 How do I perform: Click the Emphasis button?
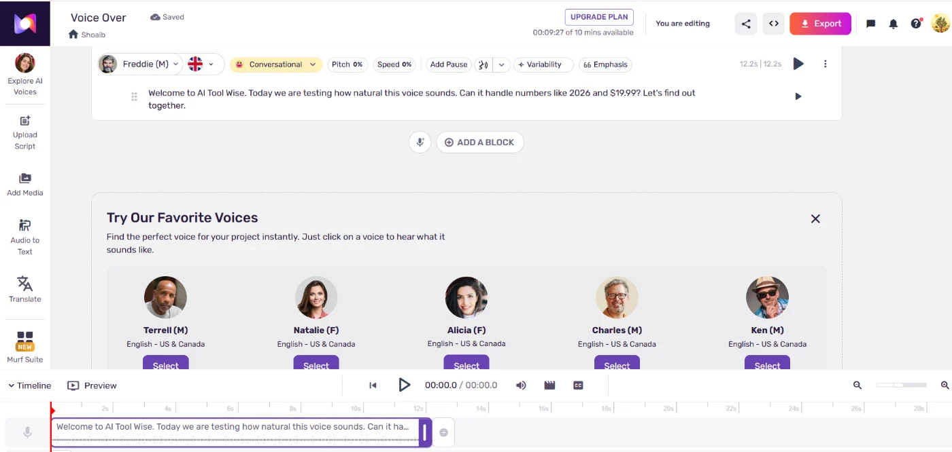[x=605, y=64]
